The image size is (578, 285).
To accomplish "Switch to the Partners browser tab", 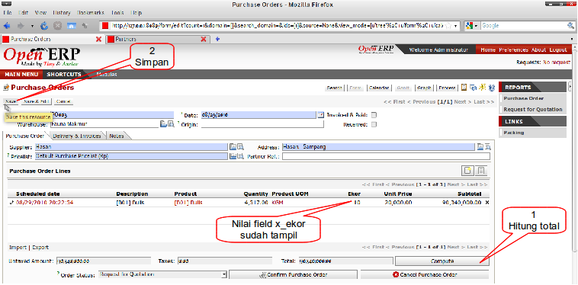I will pos(158,39).
